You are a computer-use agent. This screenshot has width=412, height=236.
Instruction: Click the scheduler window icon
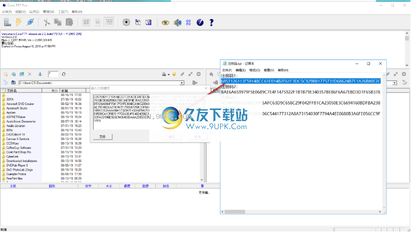(149, 22)
